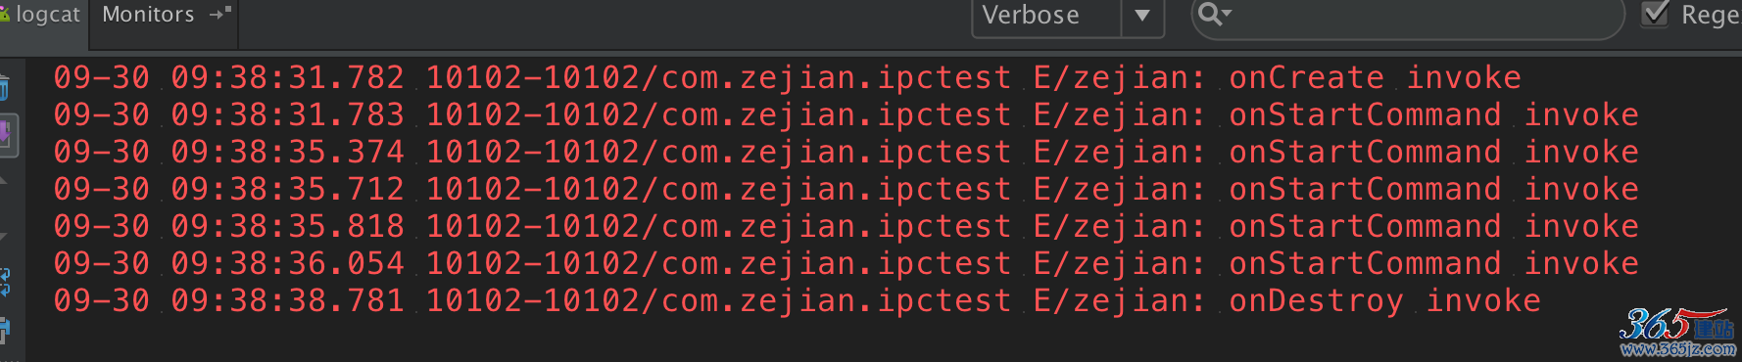Toggle the scroll-to-end purple icon
This screenshot has height=362, width=1742.
(5, 134)
